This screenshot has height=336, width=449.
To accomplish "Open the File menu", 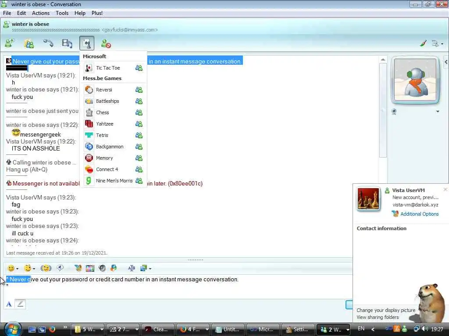I will (7, 13).
